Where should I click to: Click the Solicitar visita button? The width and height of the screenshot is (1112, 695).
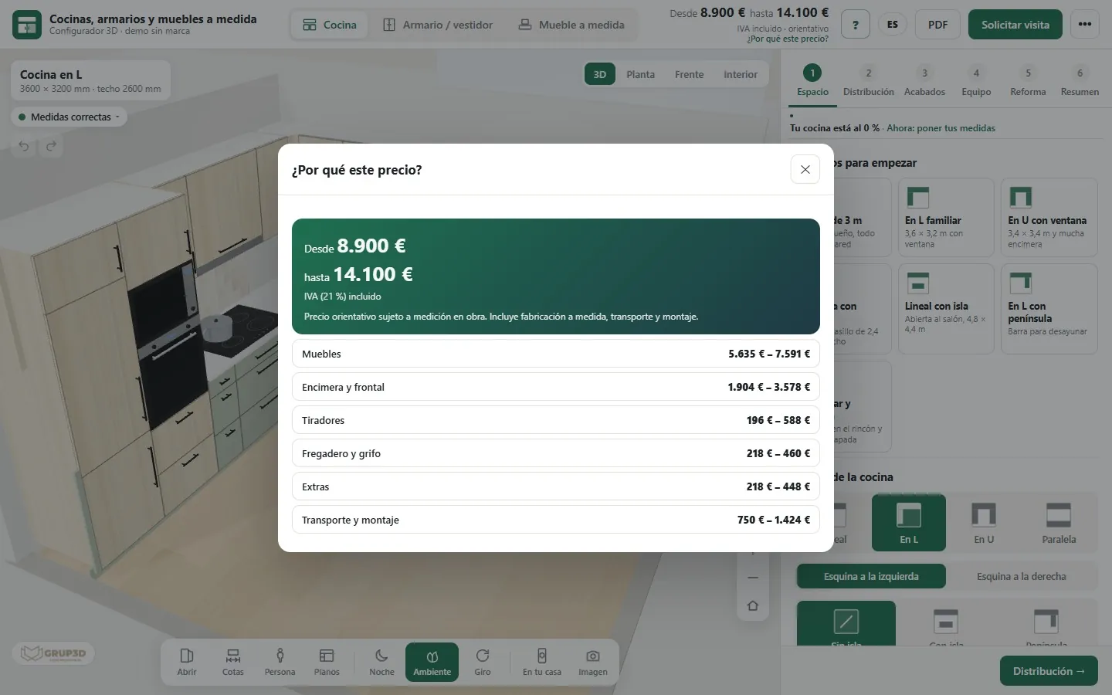pyautogui.click(x=1015, y=25)
